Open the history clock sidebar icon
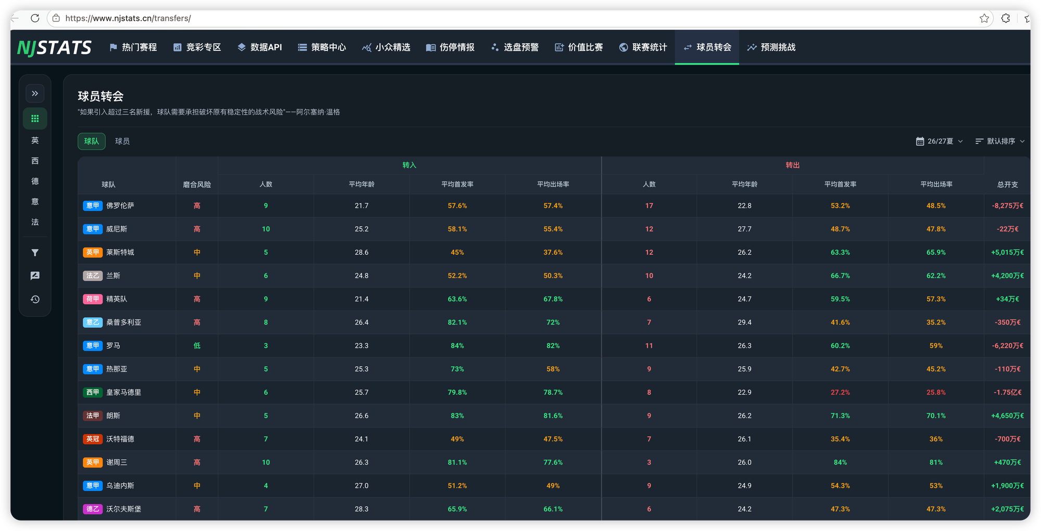Screen dimensions: 1041x531 [x=35, y=300]
